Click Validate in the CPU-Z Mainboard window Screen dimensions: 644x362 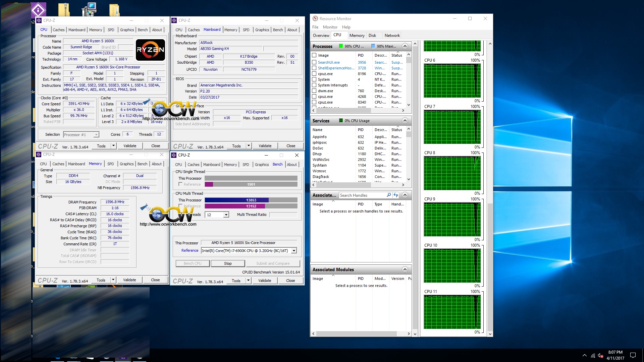[265, 146]
